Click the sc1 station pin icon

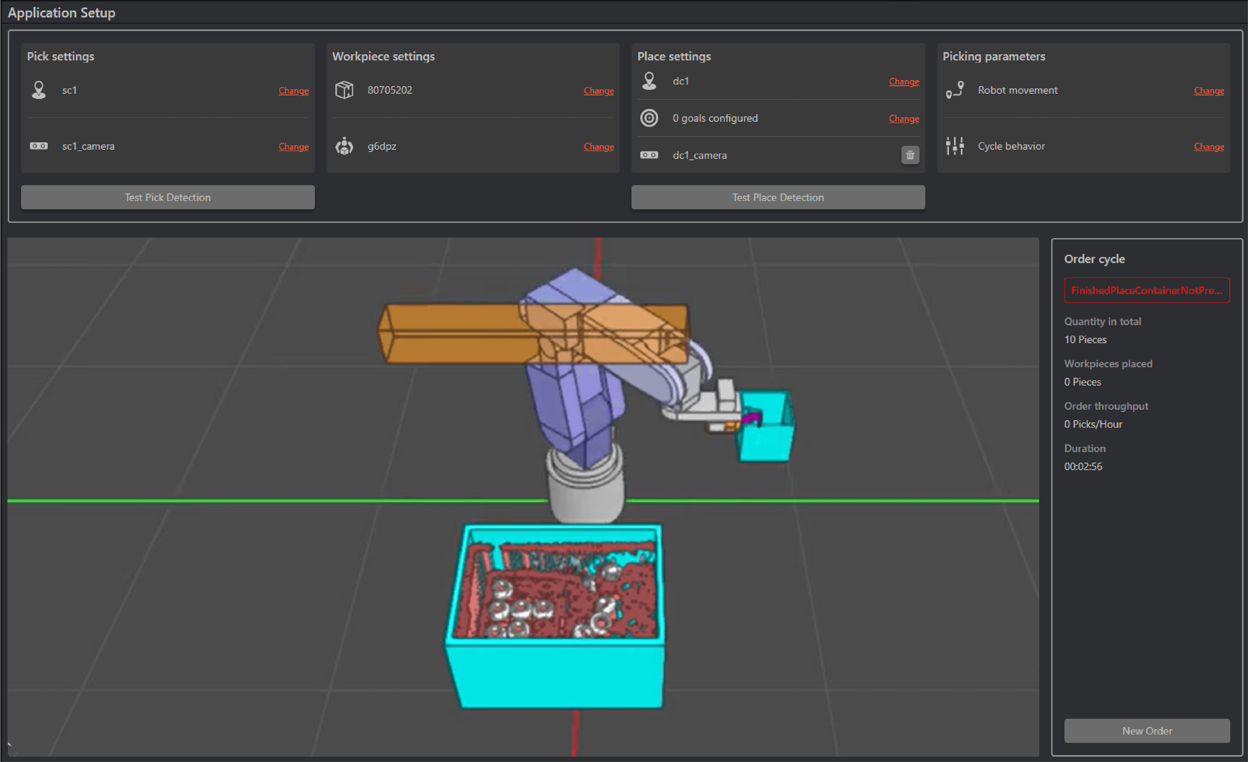[39, 90]
